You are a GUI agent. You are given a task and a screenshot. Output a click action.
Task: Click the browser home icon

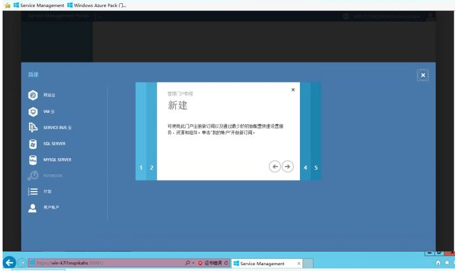(438, 263)
